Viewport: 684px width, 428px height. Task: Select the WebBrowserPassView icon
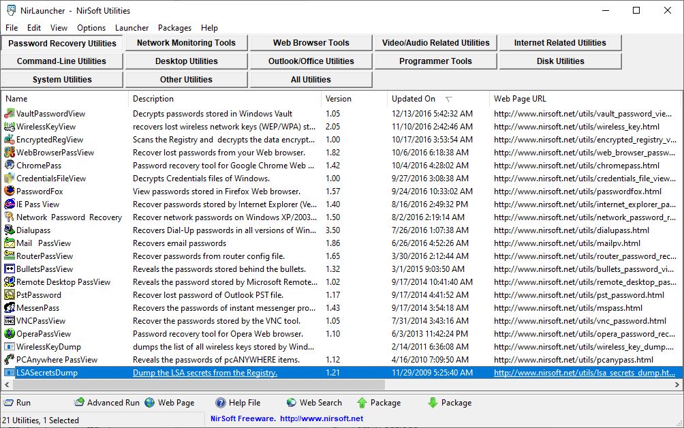(x=9, y=152)
